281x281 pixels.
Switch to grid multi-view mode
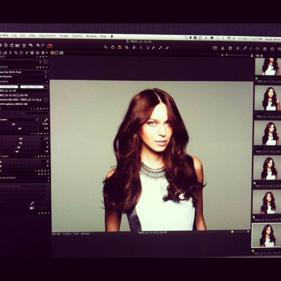[x=52, y=53]
